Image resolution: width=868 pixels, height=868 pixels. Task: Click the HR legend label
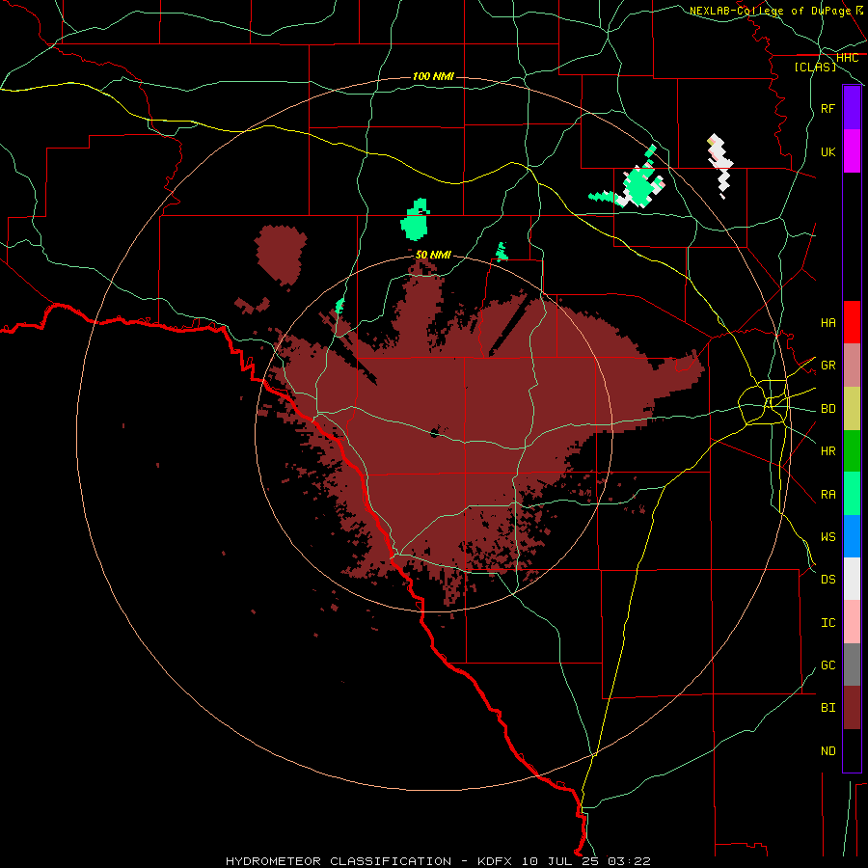tap(828, 451)
